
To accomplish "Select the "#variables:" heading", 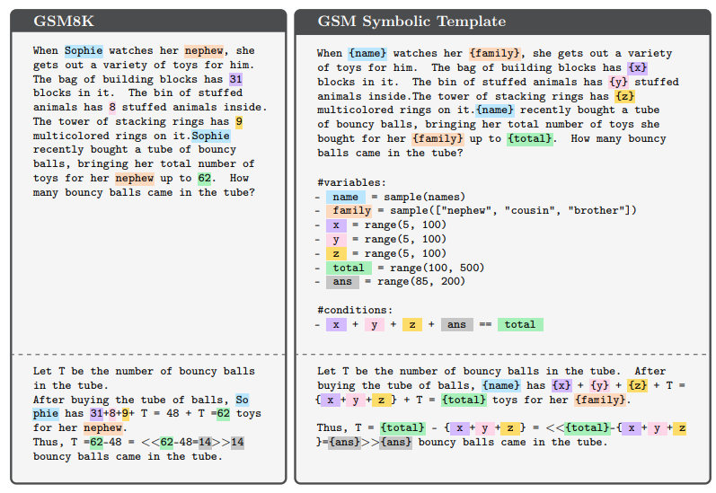I will (x=351, y=182).
